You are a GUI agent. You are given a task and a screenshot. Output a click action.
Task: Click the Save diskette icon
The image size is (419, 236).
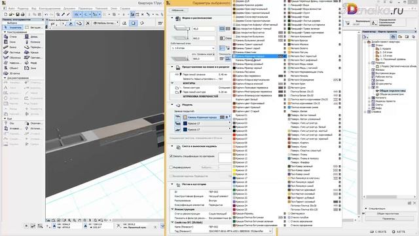pos(18,14)
